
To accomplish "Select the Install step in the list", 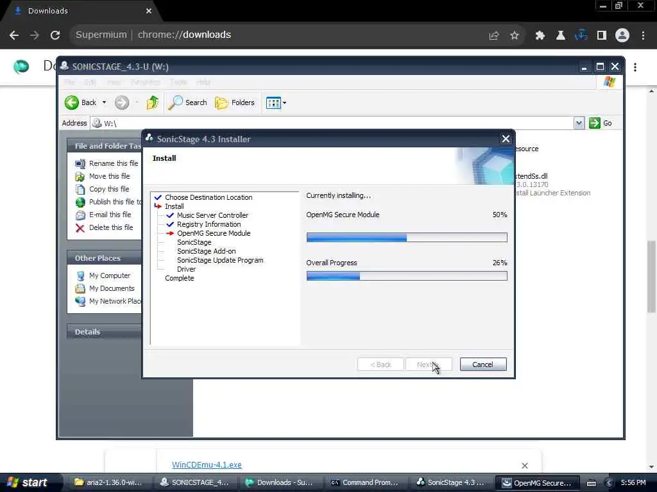I will pyautogui.click(x=175, y=206).
